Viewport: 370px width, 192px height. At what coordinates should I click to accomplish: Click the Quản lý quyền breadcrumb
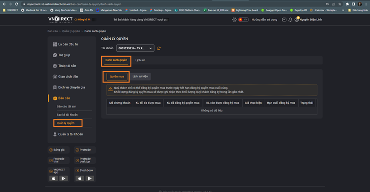tap(71, 31)
